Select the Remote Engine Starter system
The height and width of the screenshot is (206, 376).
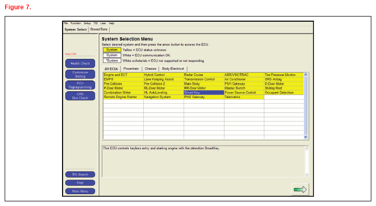pyautogui.click(x=123, y=97)
